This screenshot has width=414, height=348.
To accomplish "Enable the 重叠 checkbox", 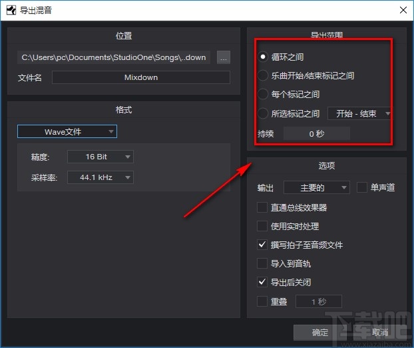I will coord(262,301).
